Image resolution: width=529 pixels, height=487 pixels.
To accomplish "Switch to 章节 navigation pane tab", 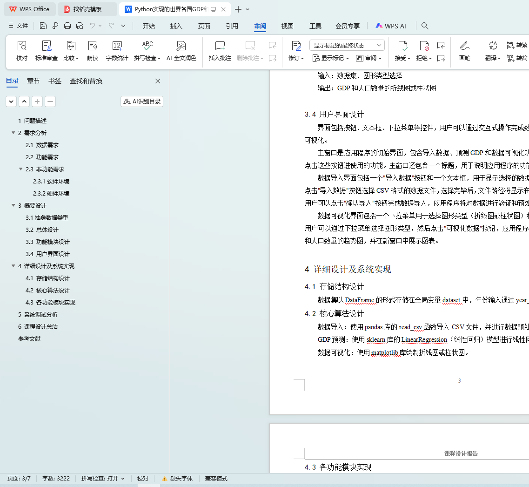I will pos(33,81).
